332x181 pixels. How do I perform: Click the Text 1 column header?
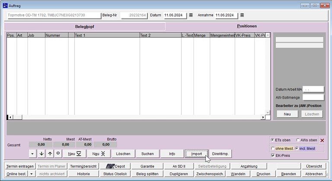pyautogui.click(x=107, y=35)
